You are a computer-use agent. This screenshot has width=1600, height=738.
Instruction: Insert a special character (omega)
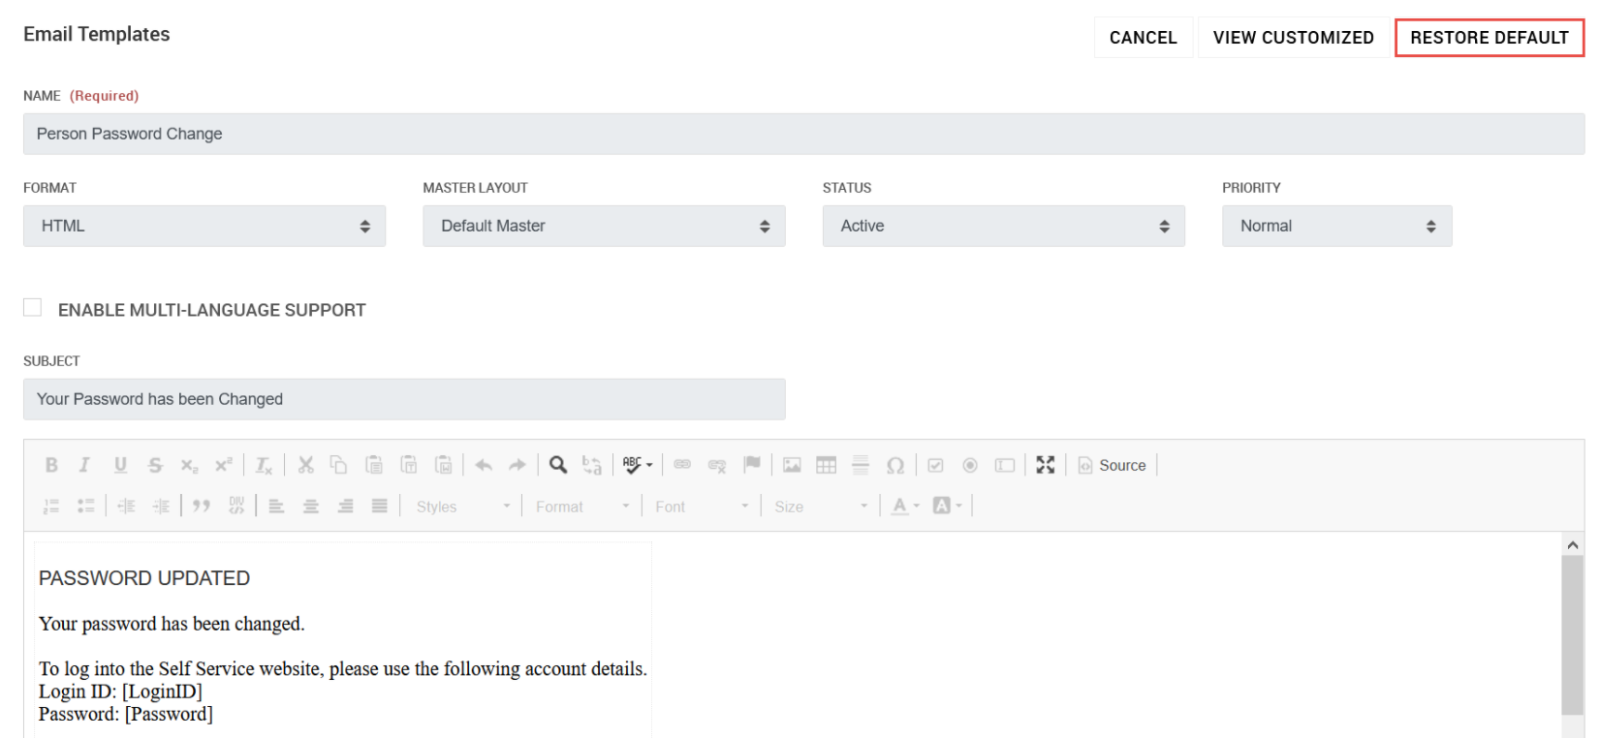point(895,466)
